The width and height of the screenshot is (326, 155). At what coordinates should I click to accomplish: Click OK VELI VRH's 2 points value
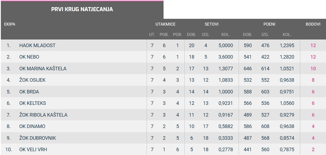point(313,150)
